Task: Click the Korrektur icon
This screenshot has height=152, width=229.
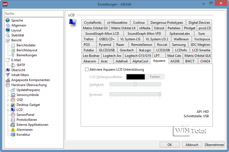Action: [x=13, y=135]
